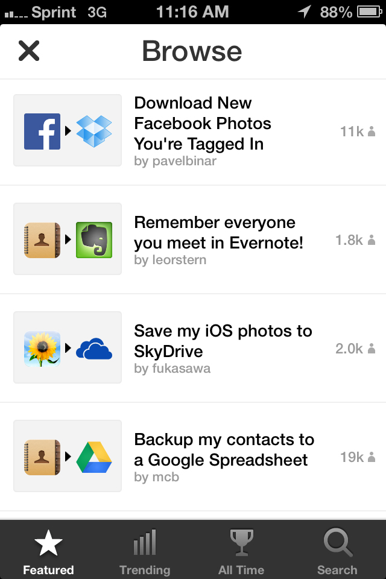Tap the Evernote elephant icon

click(94, 240)
